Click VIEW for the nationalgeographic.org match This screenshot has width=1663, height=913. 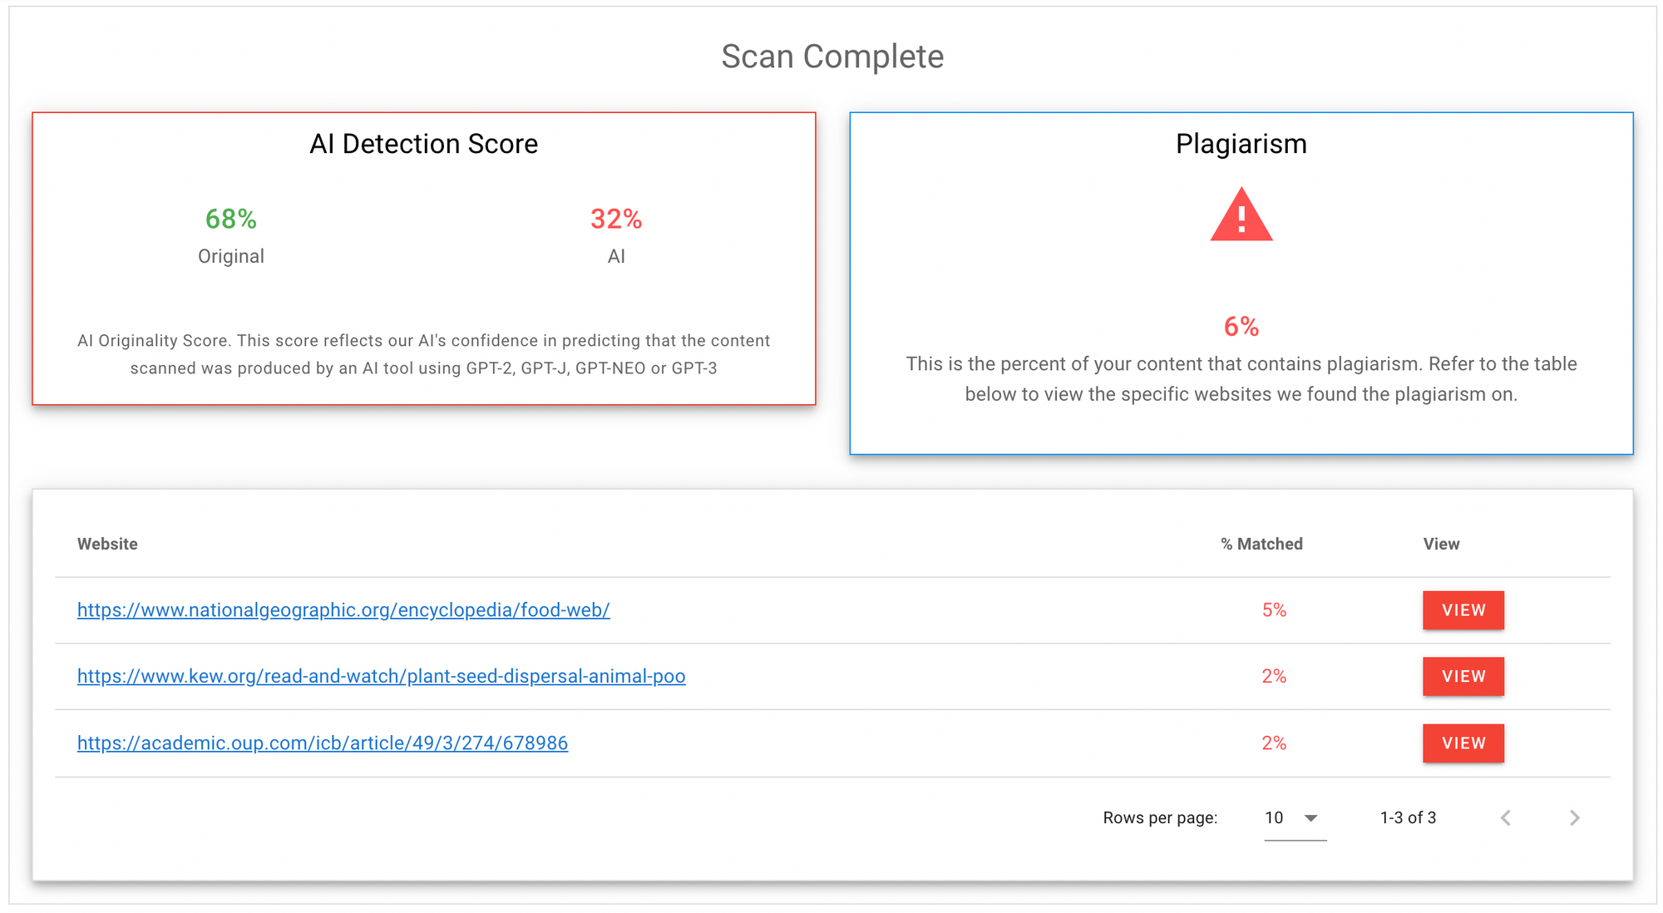point(1463,610)
